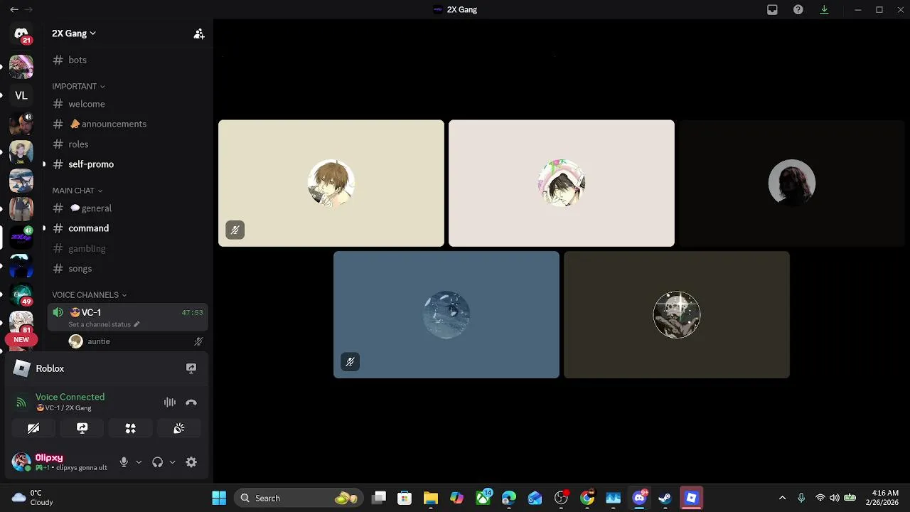Go forward with the right arrow
This screenshot has height=512, width=910.
pos(29,10)
